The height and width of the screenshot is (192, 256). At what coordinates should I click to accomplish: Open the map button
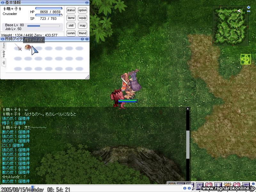83,26
